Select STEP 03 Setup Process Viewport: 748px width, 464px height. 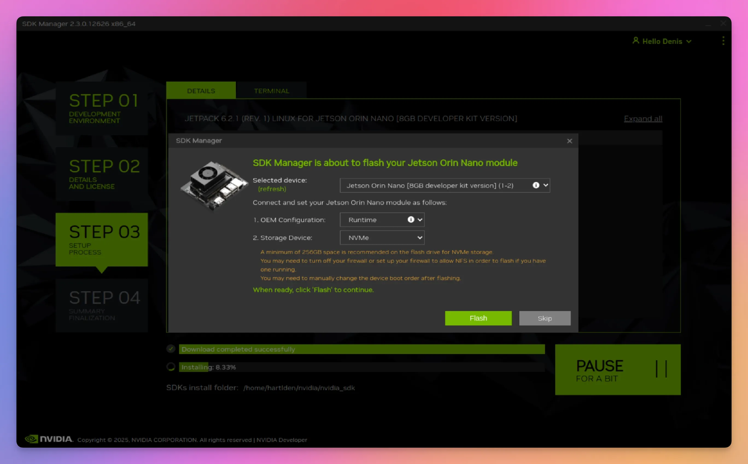(x=102, y=240)
